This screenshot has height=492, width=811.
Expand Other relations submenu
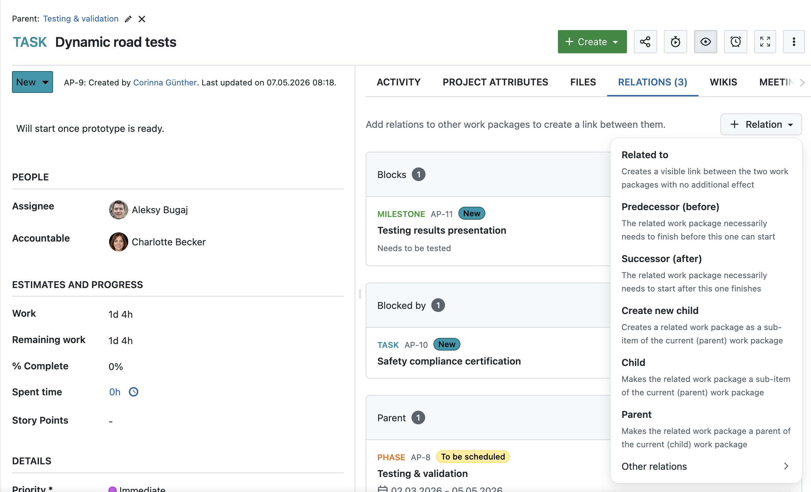pos(706,466)
